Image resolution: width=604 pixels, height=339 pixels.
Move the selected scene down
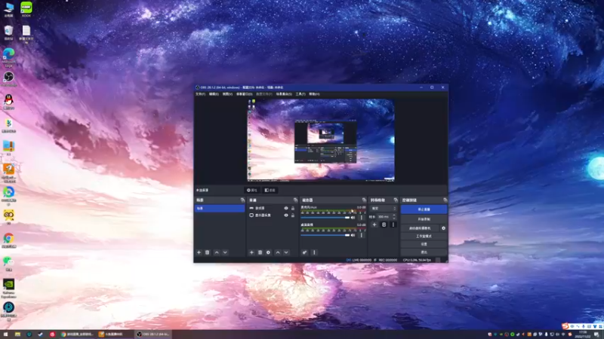pos(225,252)
